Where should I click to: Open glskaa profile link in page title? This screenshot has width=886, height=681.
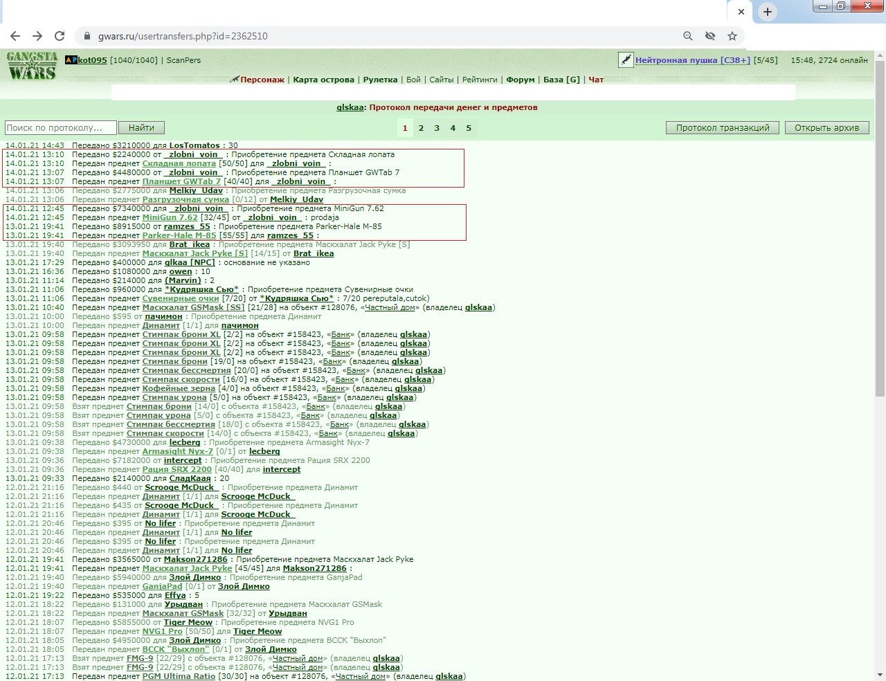click(350, 107)
